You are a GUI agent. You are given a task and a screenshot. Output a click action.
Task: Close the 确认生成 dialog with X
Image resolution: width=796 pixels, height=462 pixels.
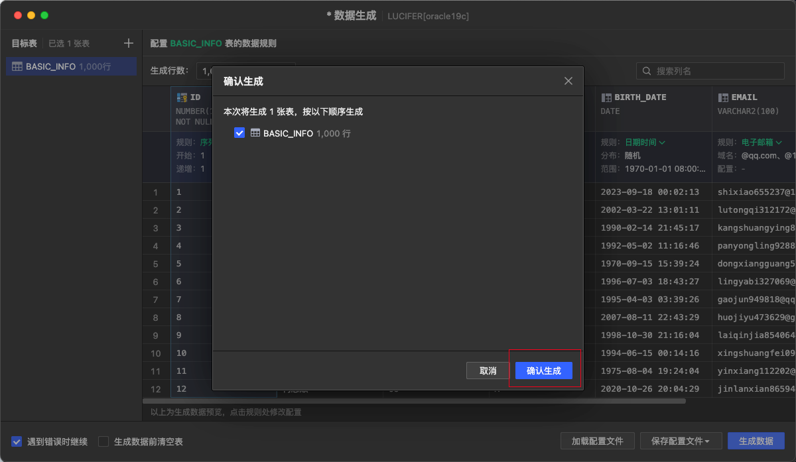point(568,81)
